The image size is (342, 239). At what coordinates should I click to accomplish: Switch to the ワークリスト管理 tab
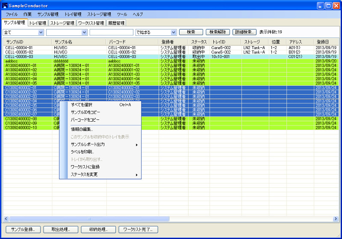click(x=91, y=23)
